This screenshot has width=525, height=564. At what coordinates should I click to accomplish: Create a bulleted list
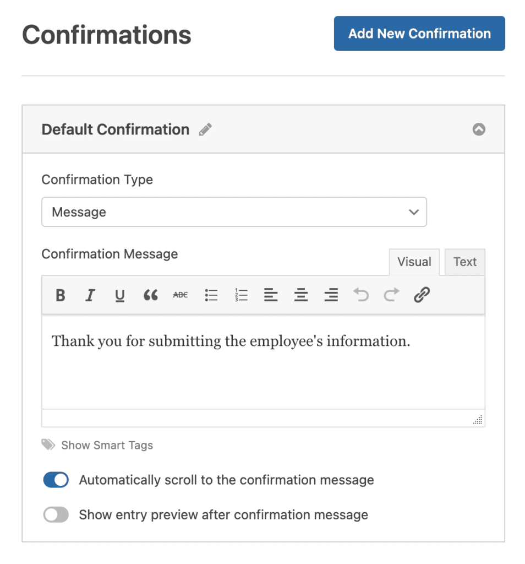[x=211, y=295]
